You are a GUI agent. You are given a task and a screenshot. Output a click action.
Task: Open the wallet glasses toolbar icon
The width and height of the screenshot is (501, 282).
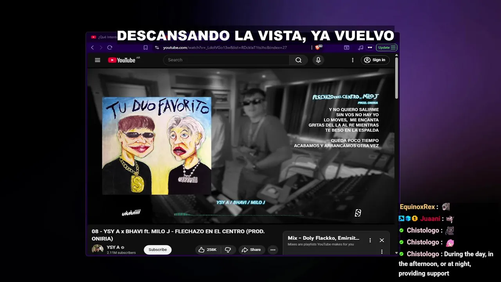click(x=369, y=47)
